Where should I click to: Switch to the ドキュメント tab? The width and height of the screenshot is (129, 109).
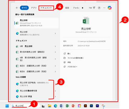(x=46, y=8)
